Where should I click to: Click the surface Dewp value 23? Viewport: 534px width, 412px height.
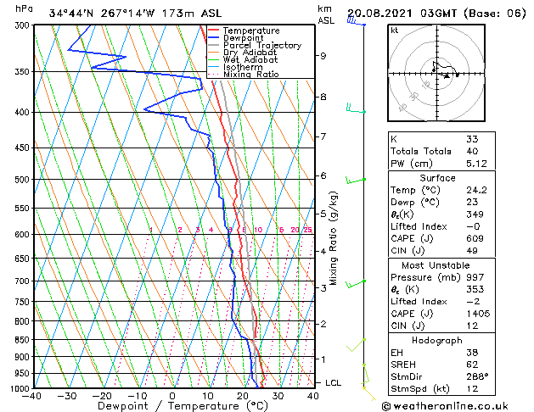pos(472,203)
